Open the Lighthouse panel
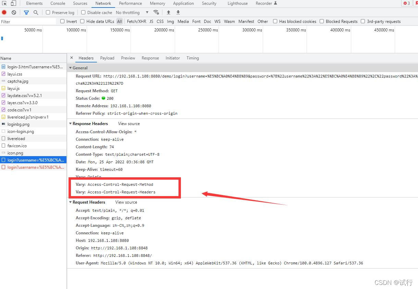Viewport: 418px width, 289px height. [x=237, y=3]
